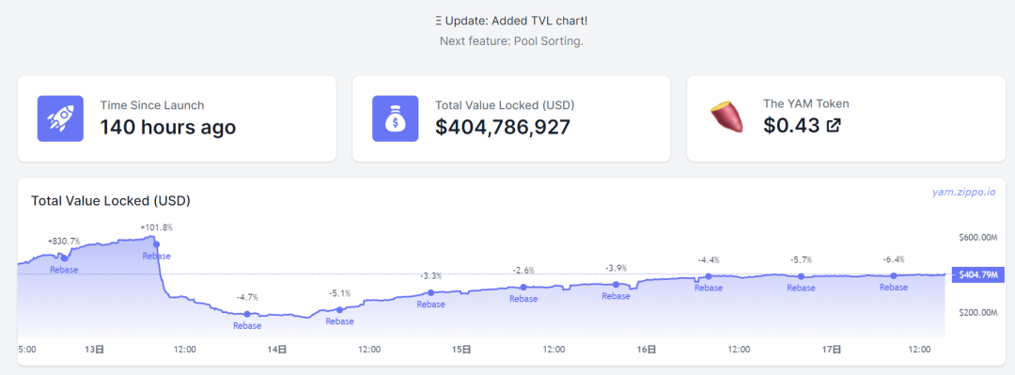Click the $404.79M current price label
Image resolution: width=1015 pixels, height=375 pixels.
(x=978, y=274)
